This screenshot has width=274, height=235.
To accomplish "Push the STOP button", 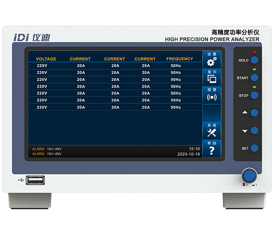I will (254, 95).
